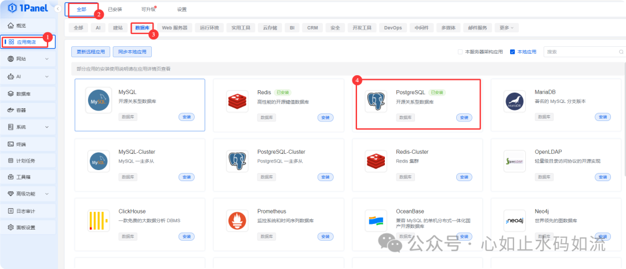
Task: Collapse the sidebar with the arrow button
Action: tap(59, 8)
